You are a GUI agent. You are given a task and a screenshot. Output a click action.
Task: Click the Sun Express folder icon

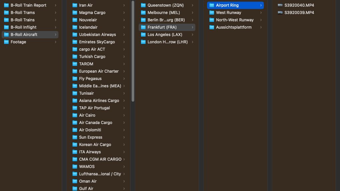[75, 137]
